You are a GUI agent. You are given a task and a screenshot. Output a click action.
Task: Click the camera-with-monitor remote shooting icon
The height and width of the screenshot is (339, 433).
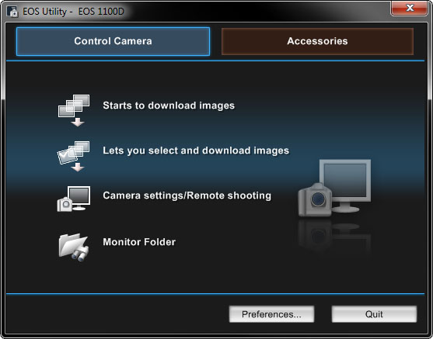click(73, 199)
